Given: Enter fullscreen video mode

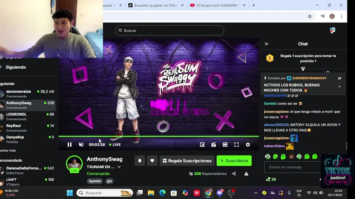Looking at the screenshot, I should point(236,145).
